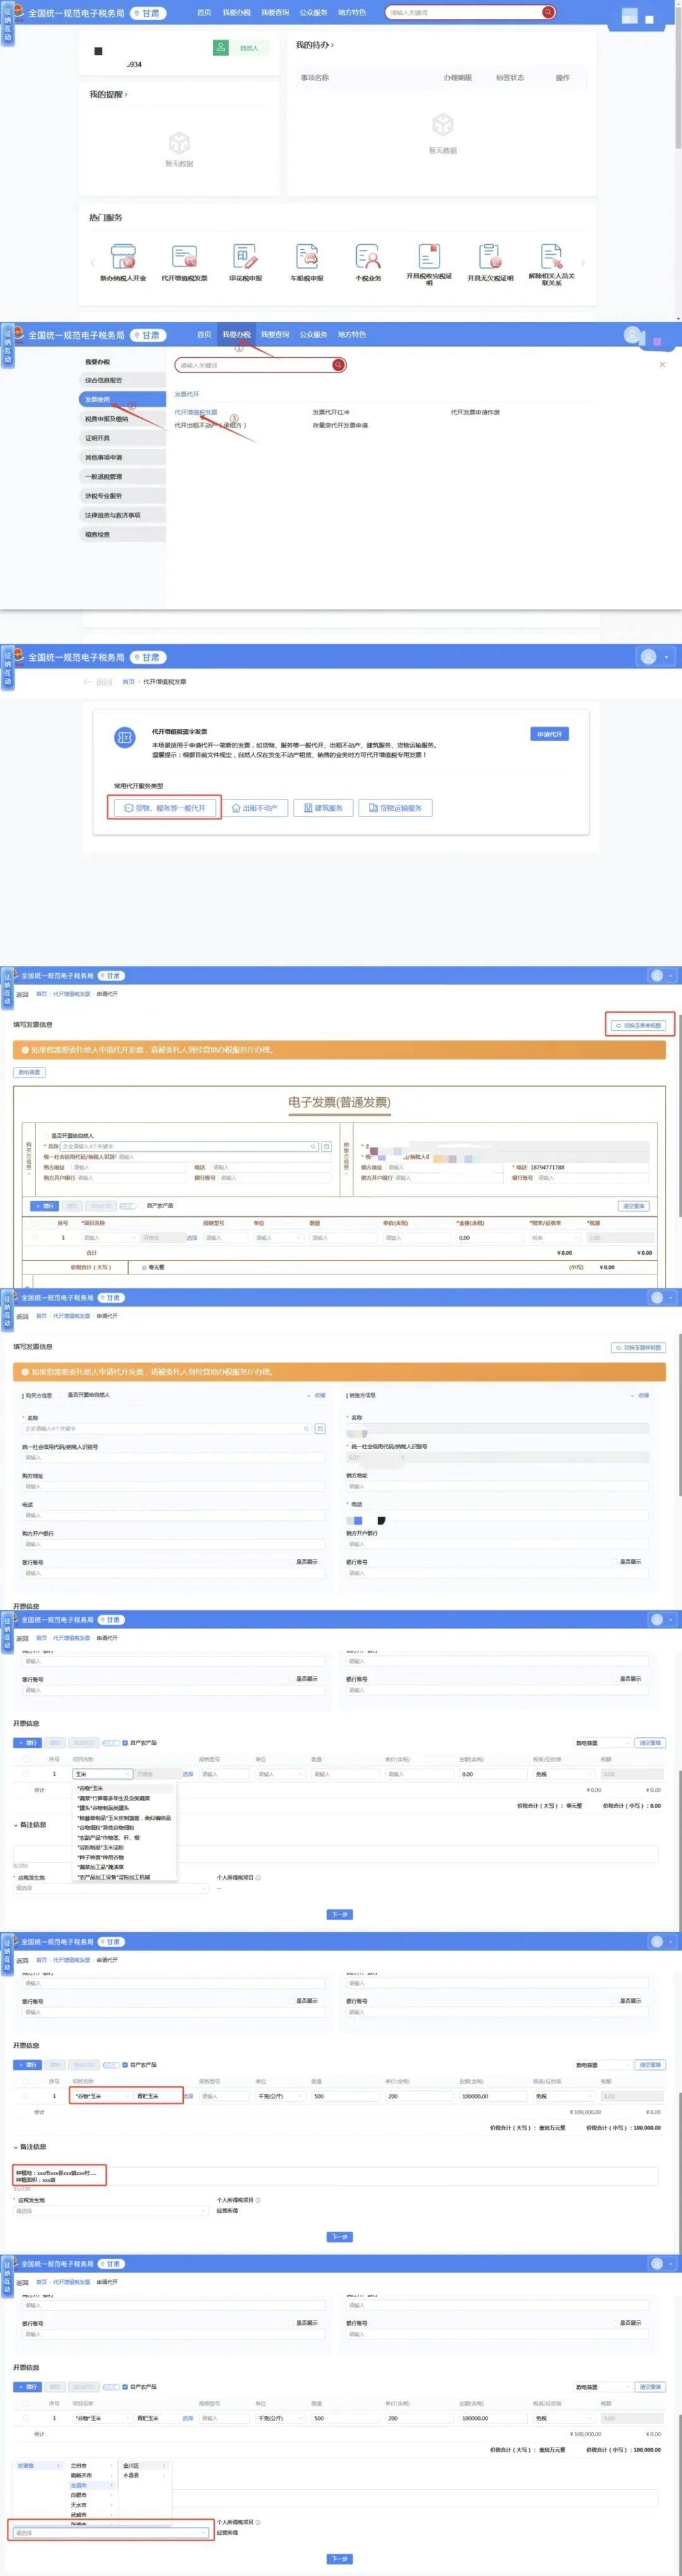This screenshot has width=682, height=2576.
Task: Click the 解除相关人员关联关系 icon
Action: point(551,256)
